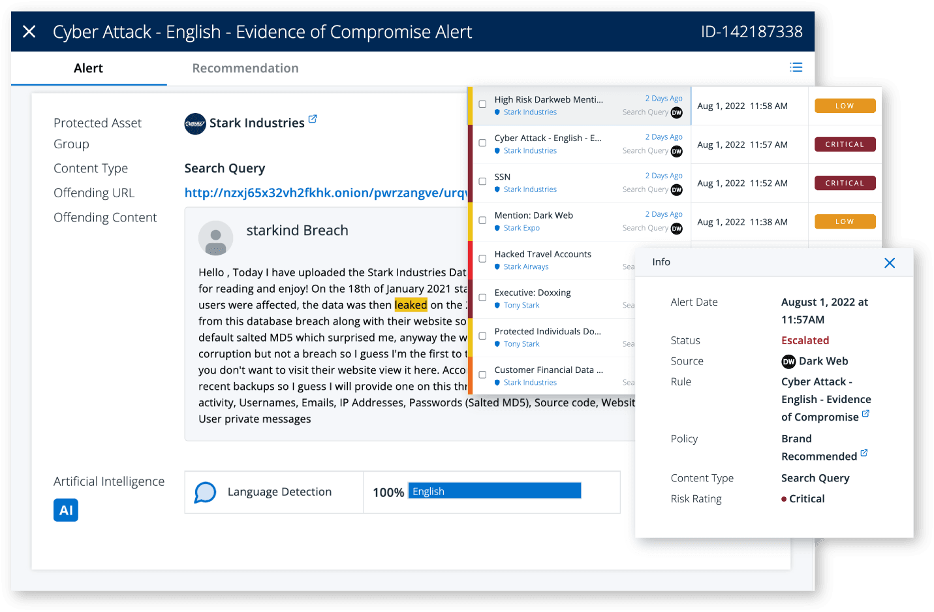The image size is (934, 612).
Task: Click Brand Recommended policy link
Action: click(x=819, y=447)
